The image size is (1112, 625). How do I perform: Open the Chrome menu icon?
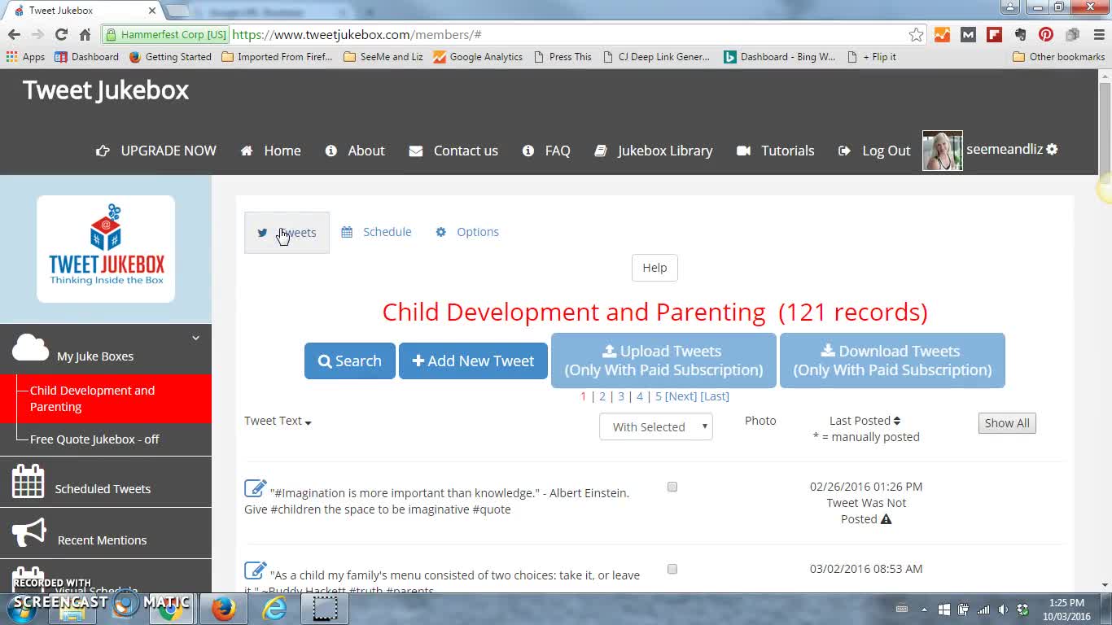[x=1097, y=34]
